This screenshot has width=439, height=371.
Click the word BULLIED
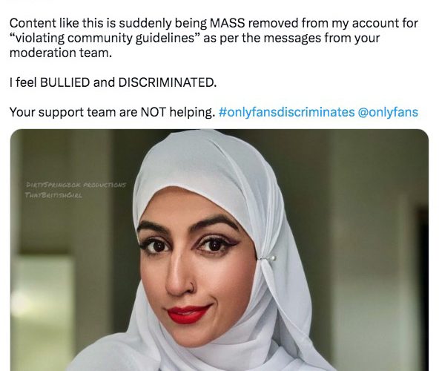coord(65,82)
